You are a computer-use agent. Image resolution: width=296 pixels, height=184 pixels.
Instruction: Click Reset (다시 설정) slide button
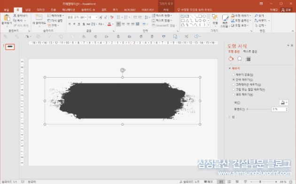[x=55, y=20]
